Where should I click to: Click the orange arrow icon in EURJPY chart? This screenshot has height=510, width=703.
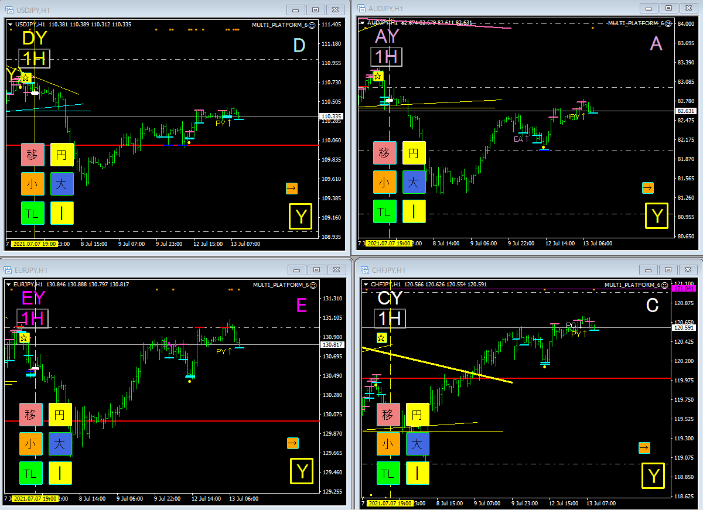tap(293, 443)
